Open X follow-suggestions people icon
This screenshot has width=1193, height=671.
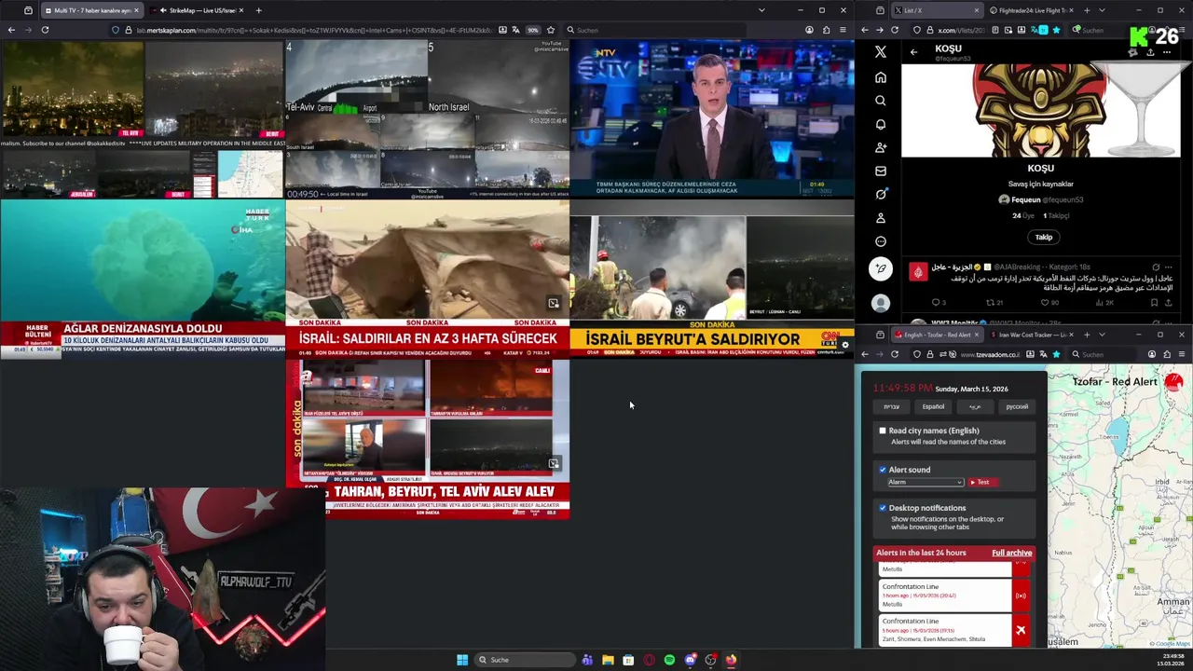coord(880,147)
